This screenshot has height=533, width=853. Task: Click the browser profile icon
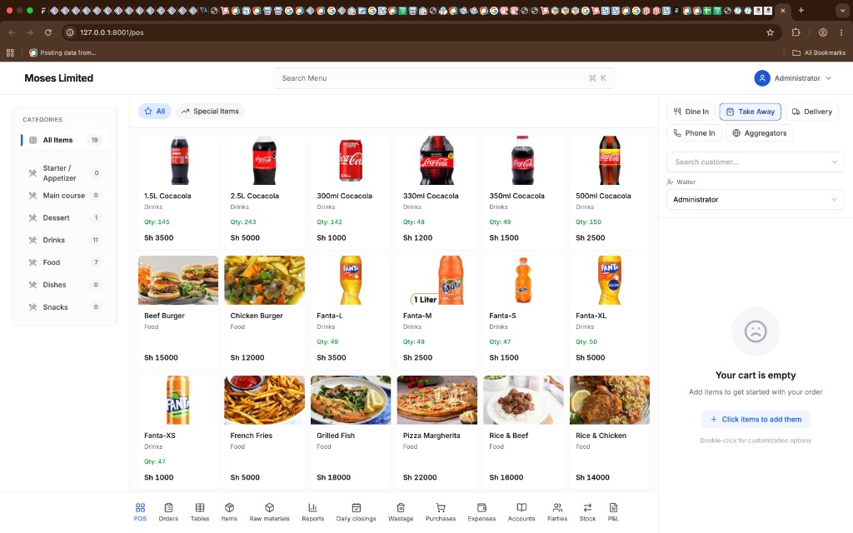click(823, 32)
